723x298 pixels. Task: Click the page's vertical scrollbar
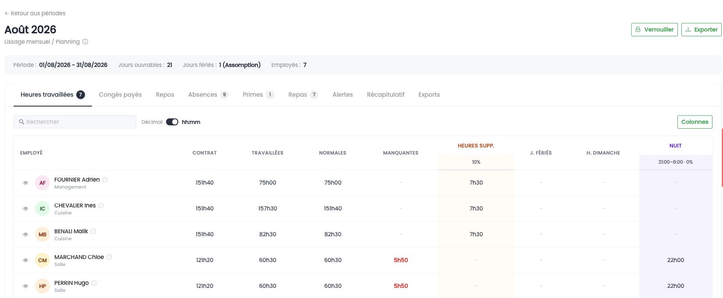[x=722, y=158]
